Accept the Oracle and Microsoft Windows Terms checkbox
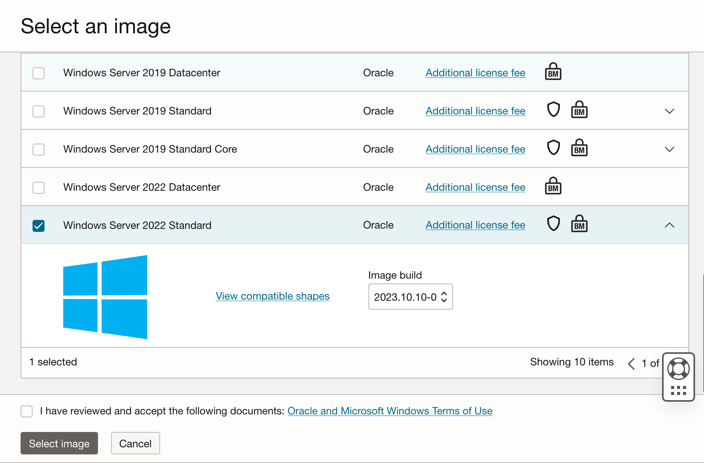 26,411
